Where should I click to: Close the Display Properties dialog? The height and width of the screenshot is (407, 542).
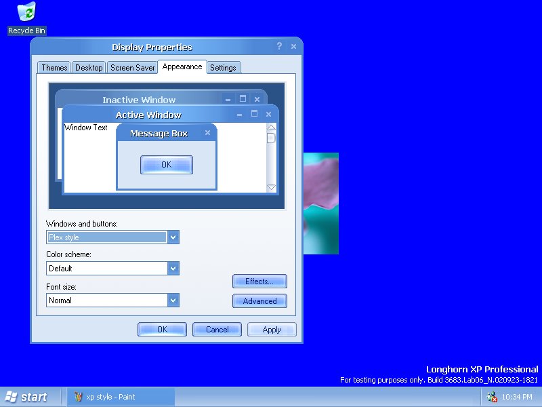point(293,46)
